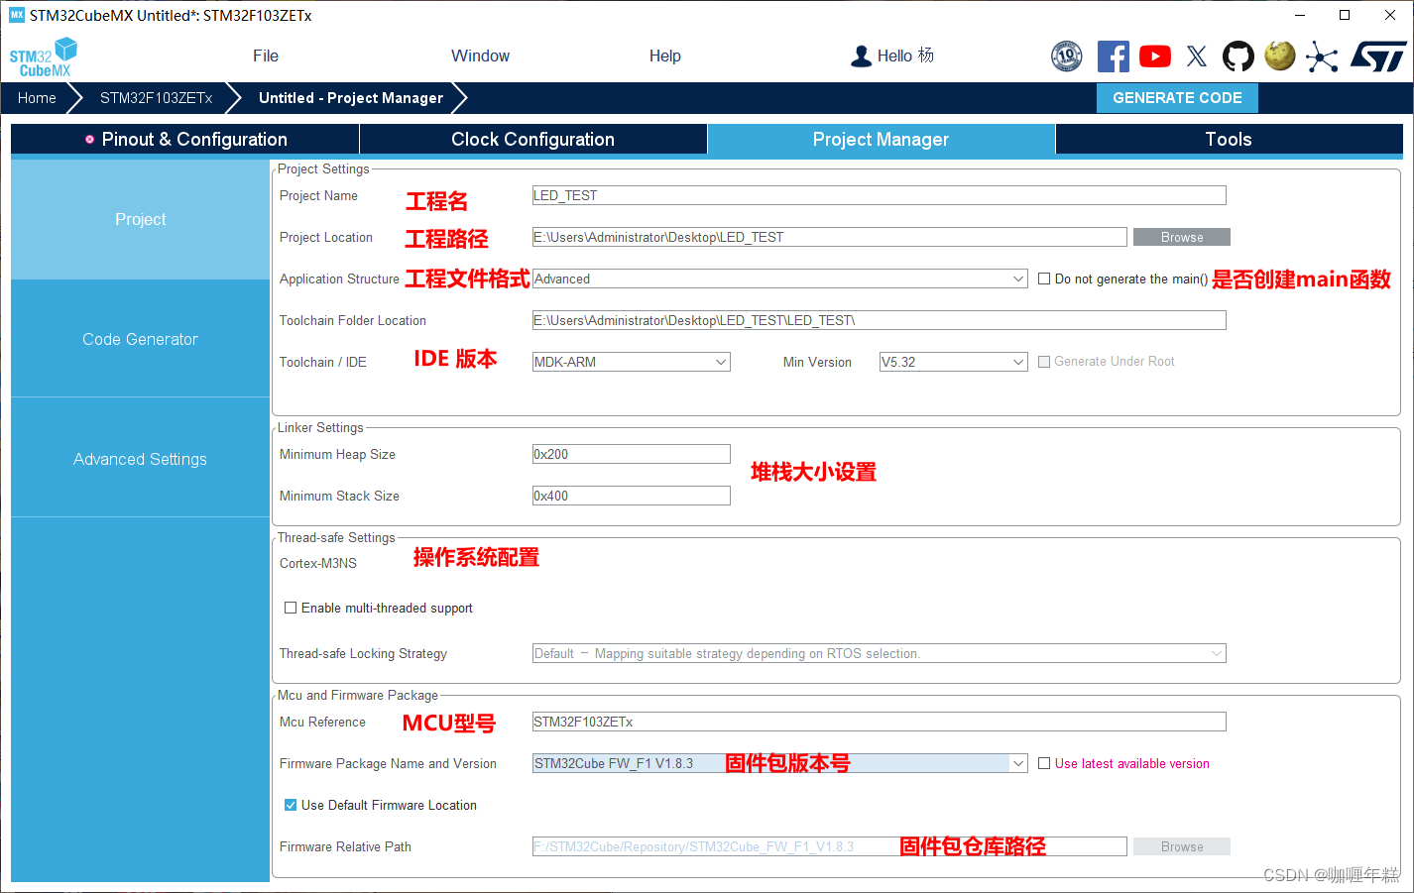Select the Project side section

point(140,219)
